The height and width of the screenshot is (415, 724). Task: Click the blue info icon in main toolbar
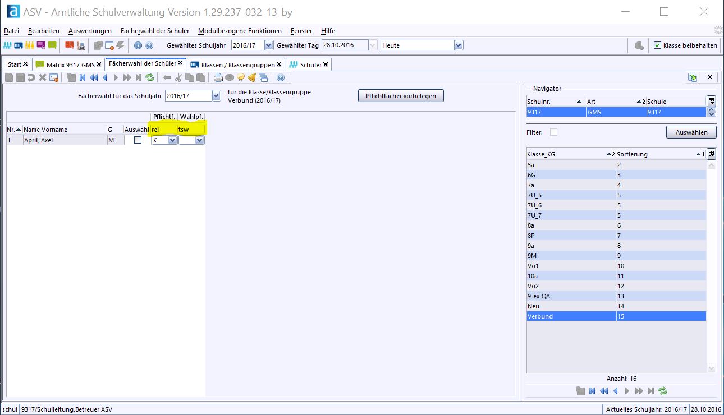pyautogui.click(x=138, y=45)
